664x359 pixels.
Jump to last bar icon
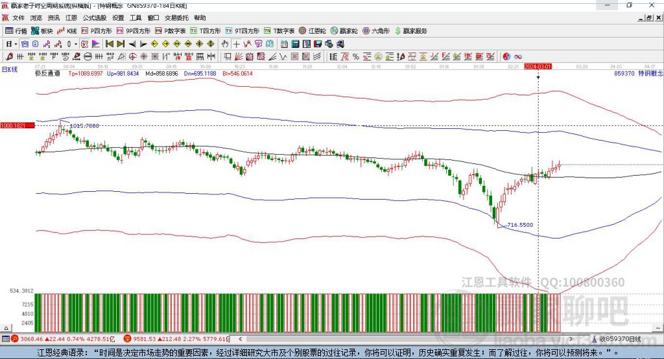(x=121, y=44)
